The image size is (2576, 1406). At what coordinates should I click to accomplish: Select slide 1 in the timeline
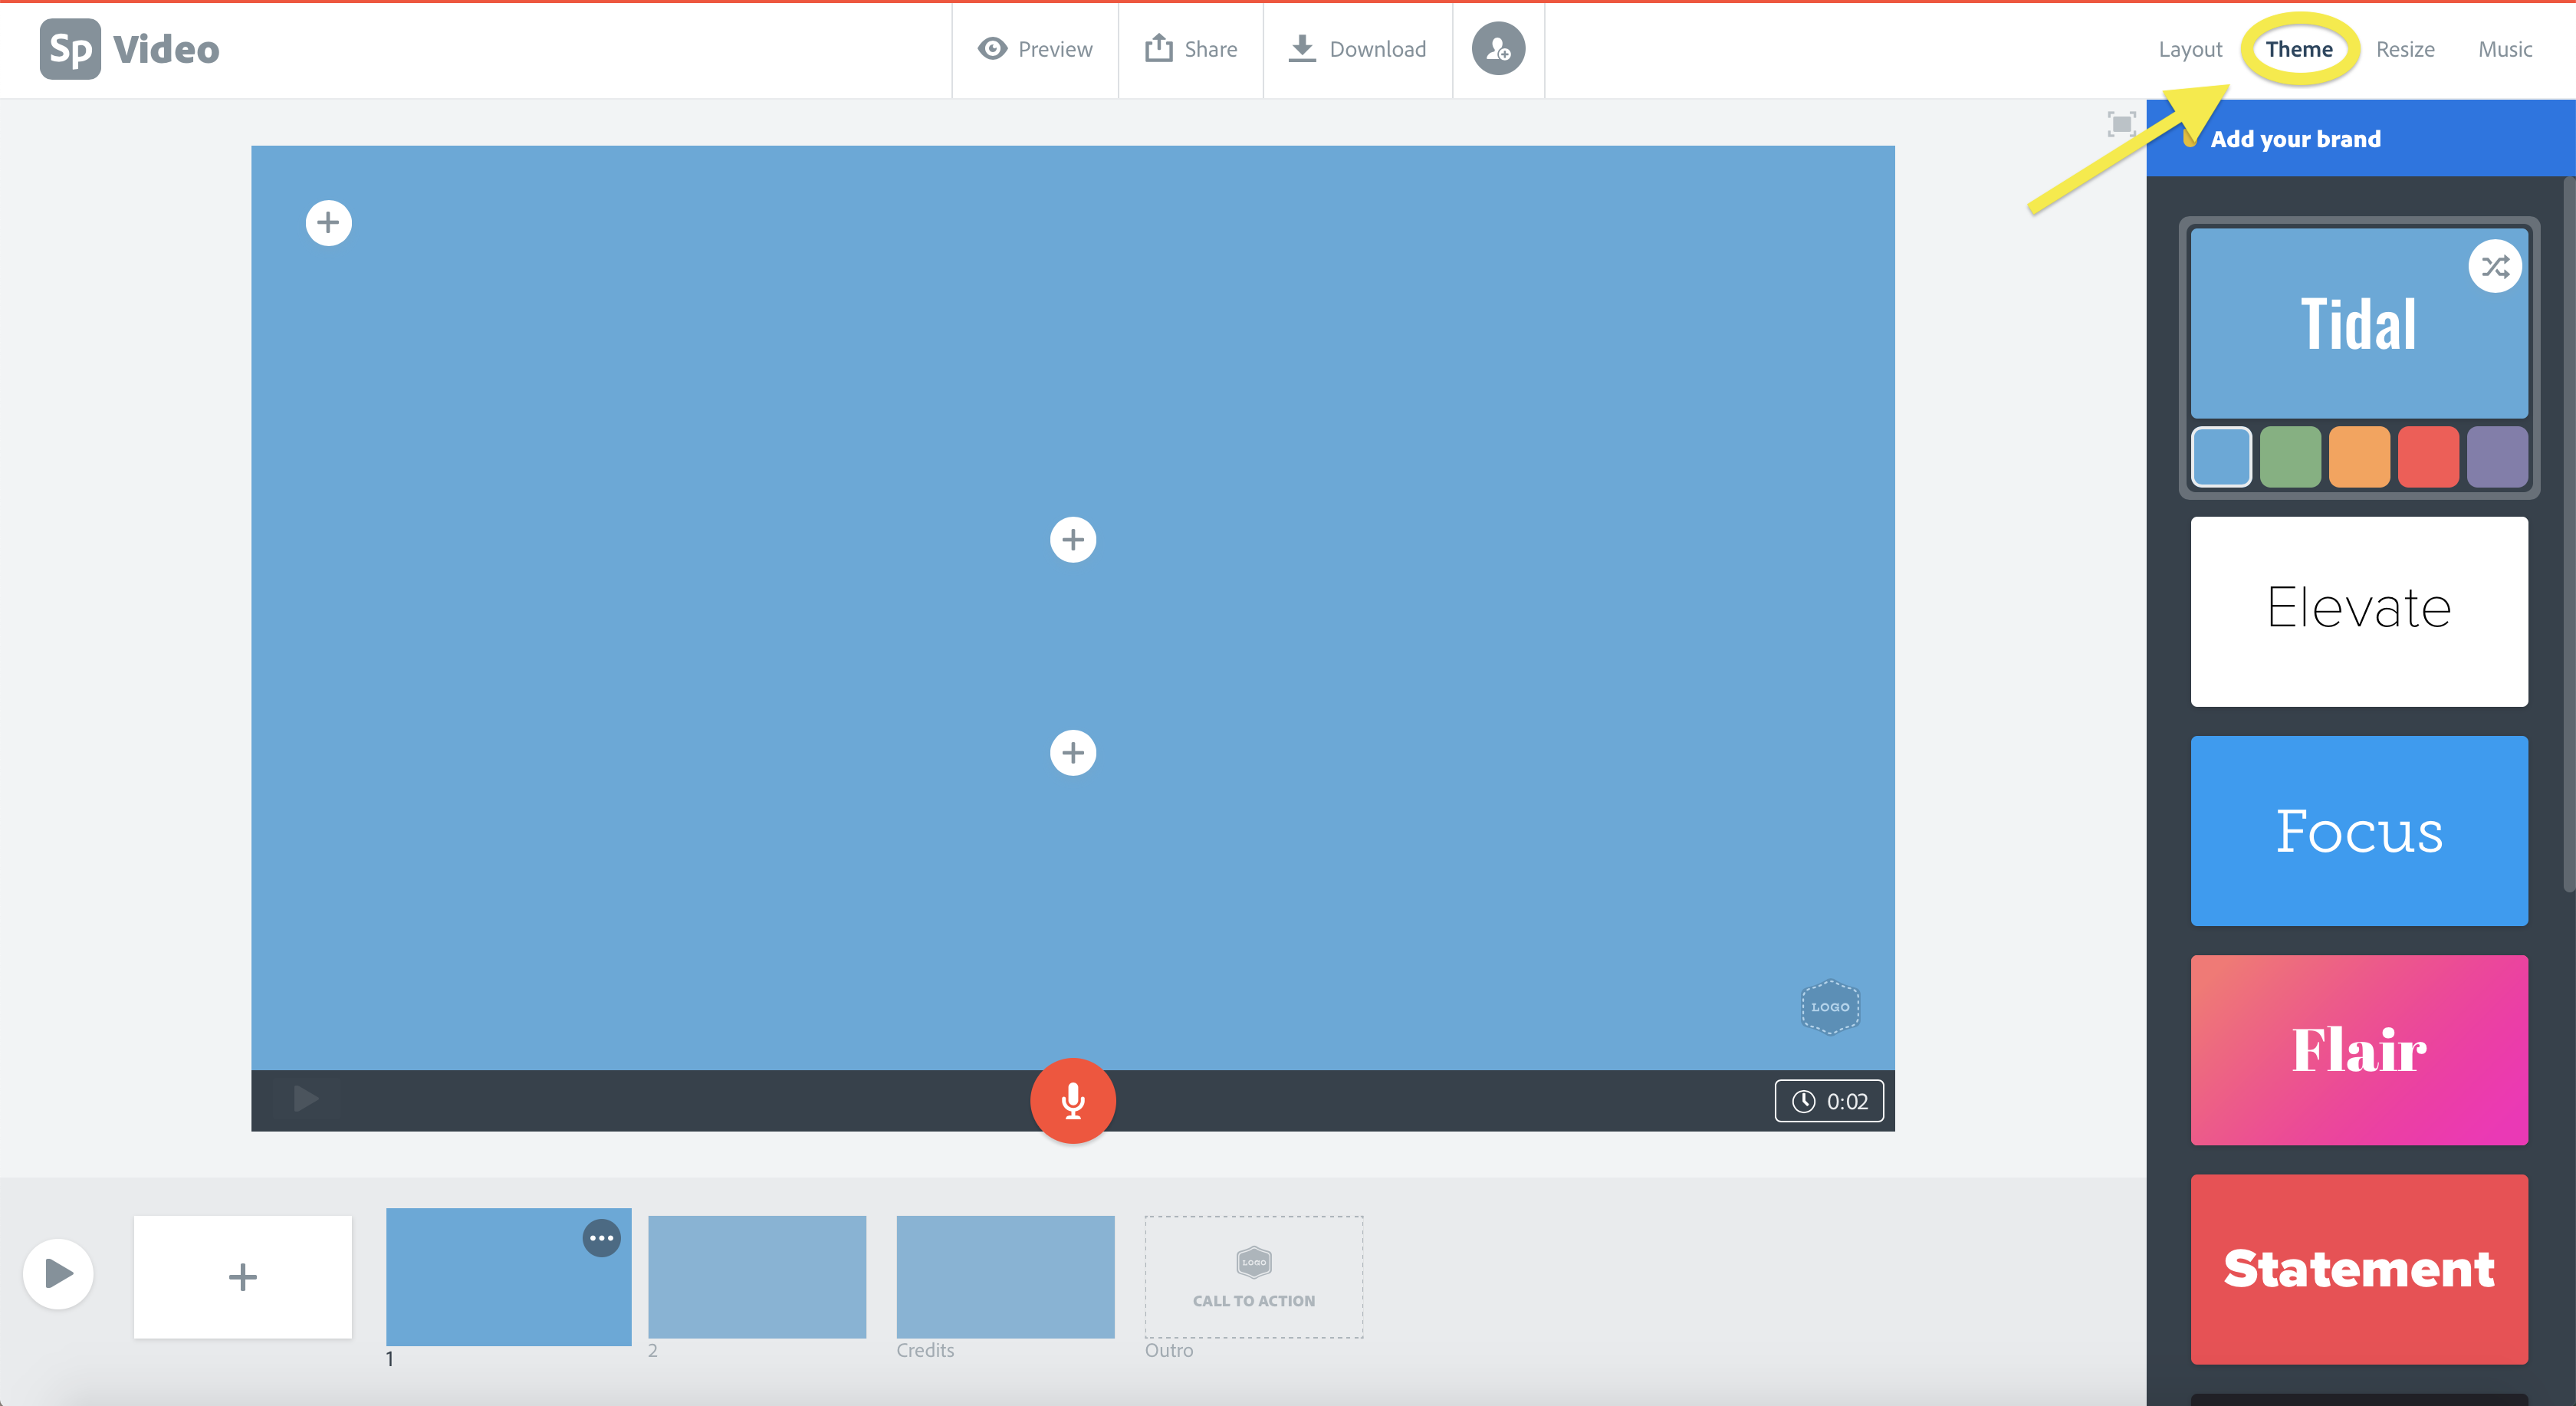tap(508, 1277)
